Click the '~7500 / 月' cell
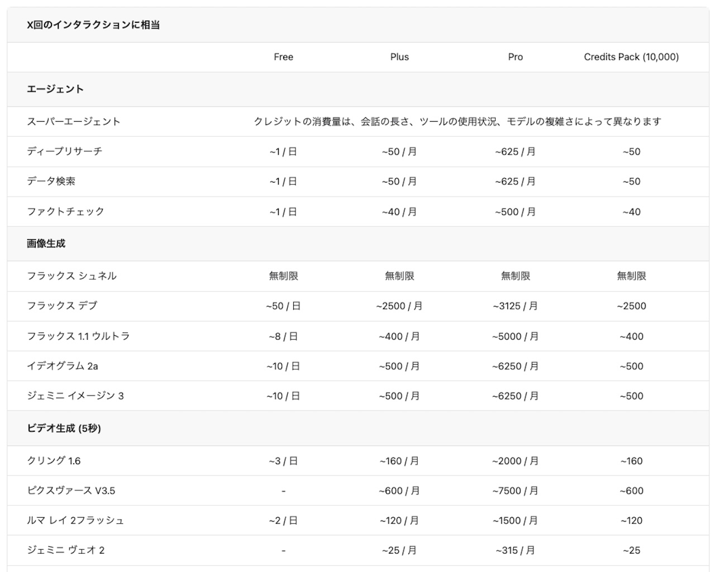Screen dimensions: 715x572 [x=516, y=491]
